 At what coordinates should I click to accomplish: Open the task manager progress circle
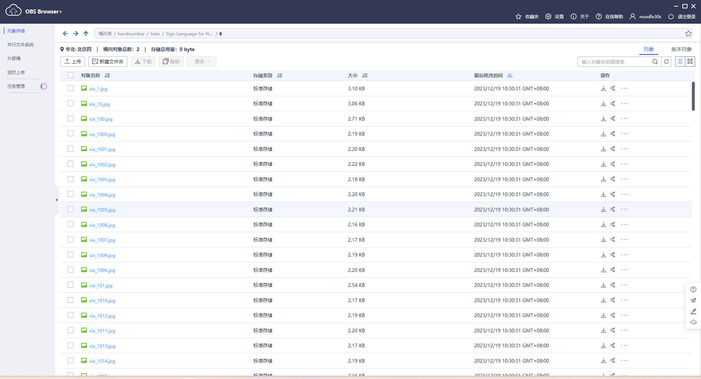[x=44, y=86]
